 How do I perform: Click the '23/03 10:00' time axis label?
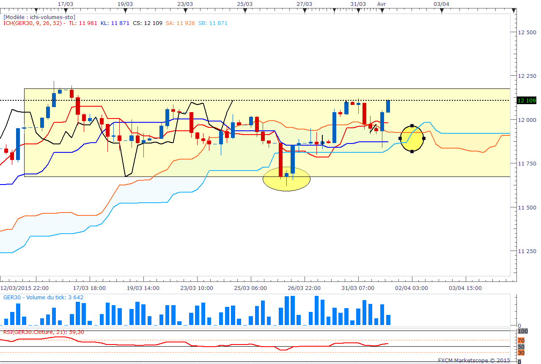click(x=197, y=288)
